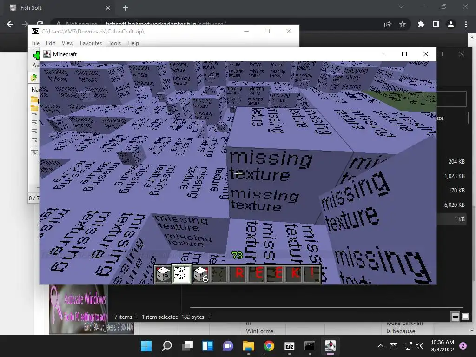
Task: Open the View menu in 7-Zip
Action: coord(68,43)
